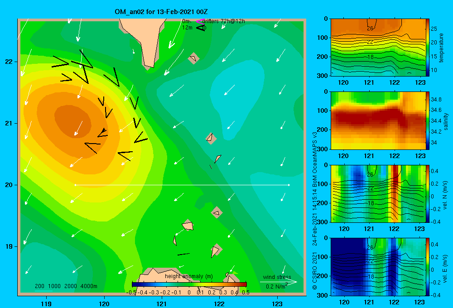Click the wind stress reference arrow
453x308 pixels.
279,282
